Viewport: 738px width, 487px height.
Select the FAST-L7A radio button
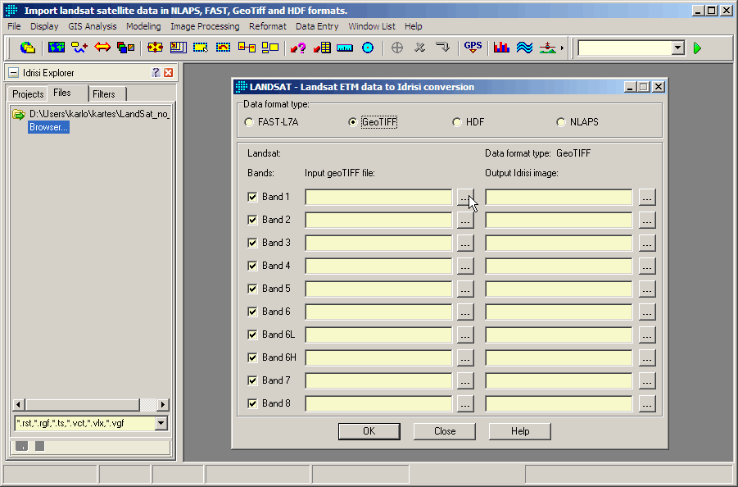(x=249, y=122)
